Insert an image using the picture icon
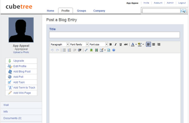 [91, 50]
